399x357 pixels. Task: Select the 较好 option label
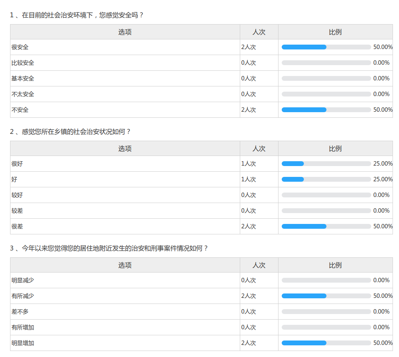point(17,195)
